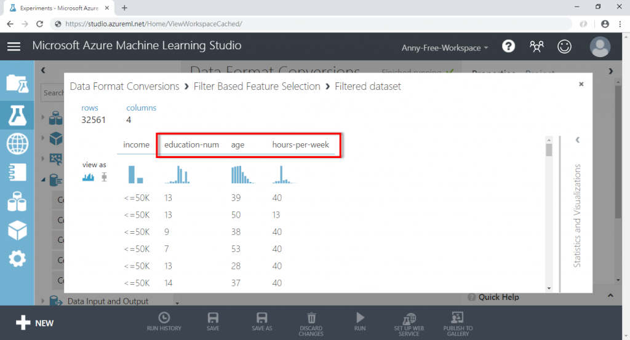Click dataset scrollbar down arrow
This screenshot has height=340, width=630.
point(549,288)
